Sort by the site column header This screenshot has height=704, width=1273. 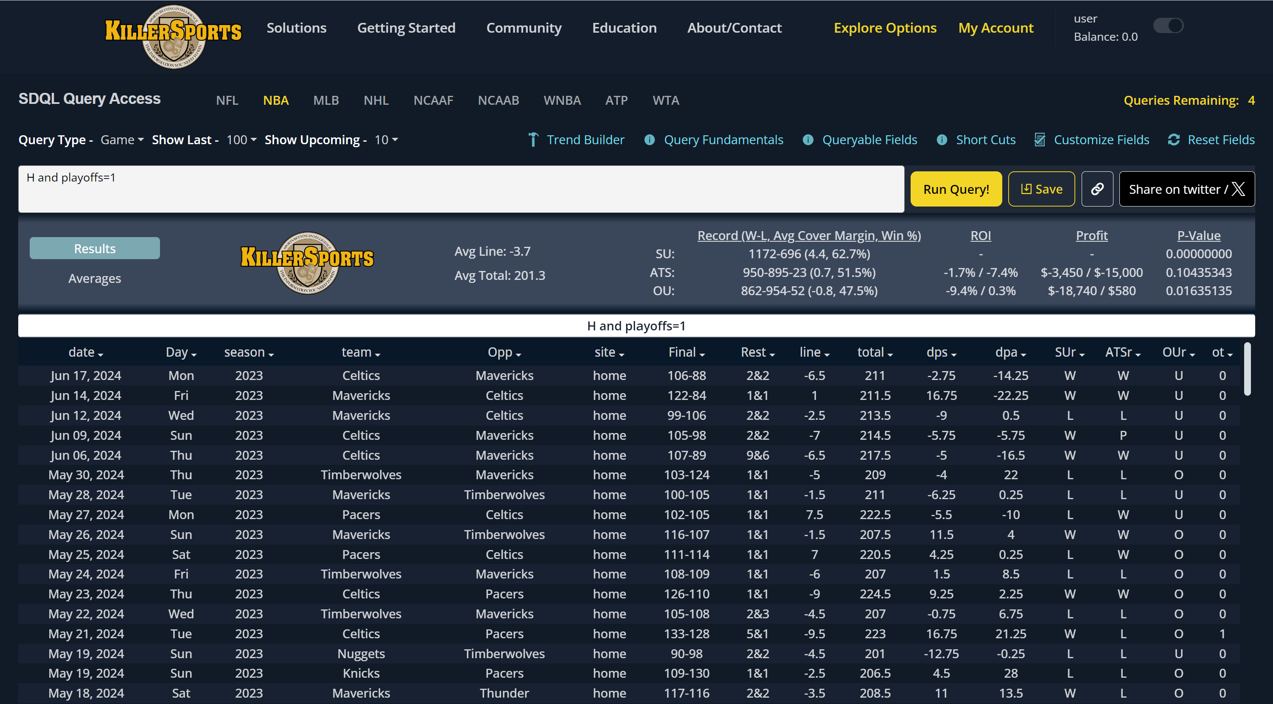coord(609,352)
